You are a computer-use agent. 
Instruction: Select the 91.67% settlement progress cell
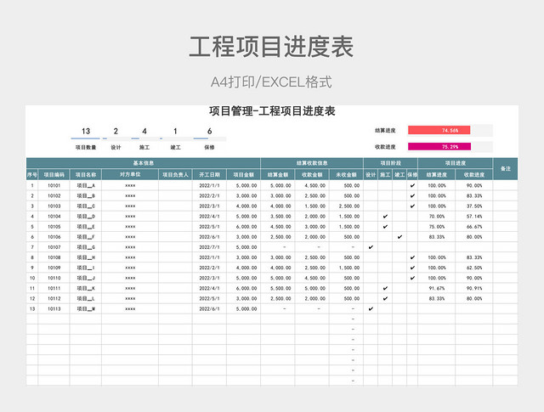coord(436,288)
